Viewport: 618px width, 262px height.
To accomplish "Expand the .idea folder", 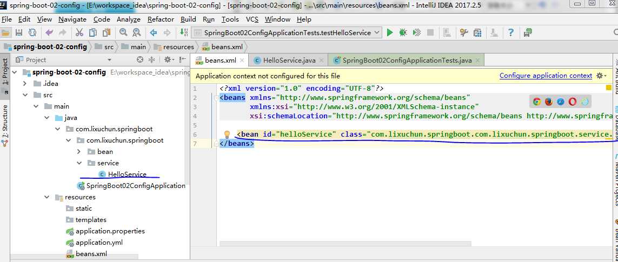I will [25, 84].
